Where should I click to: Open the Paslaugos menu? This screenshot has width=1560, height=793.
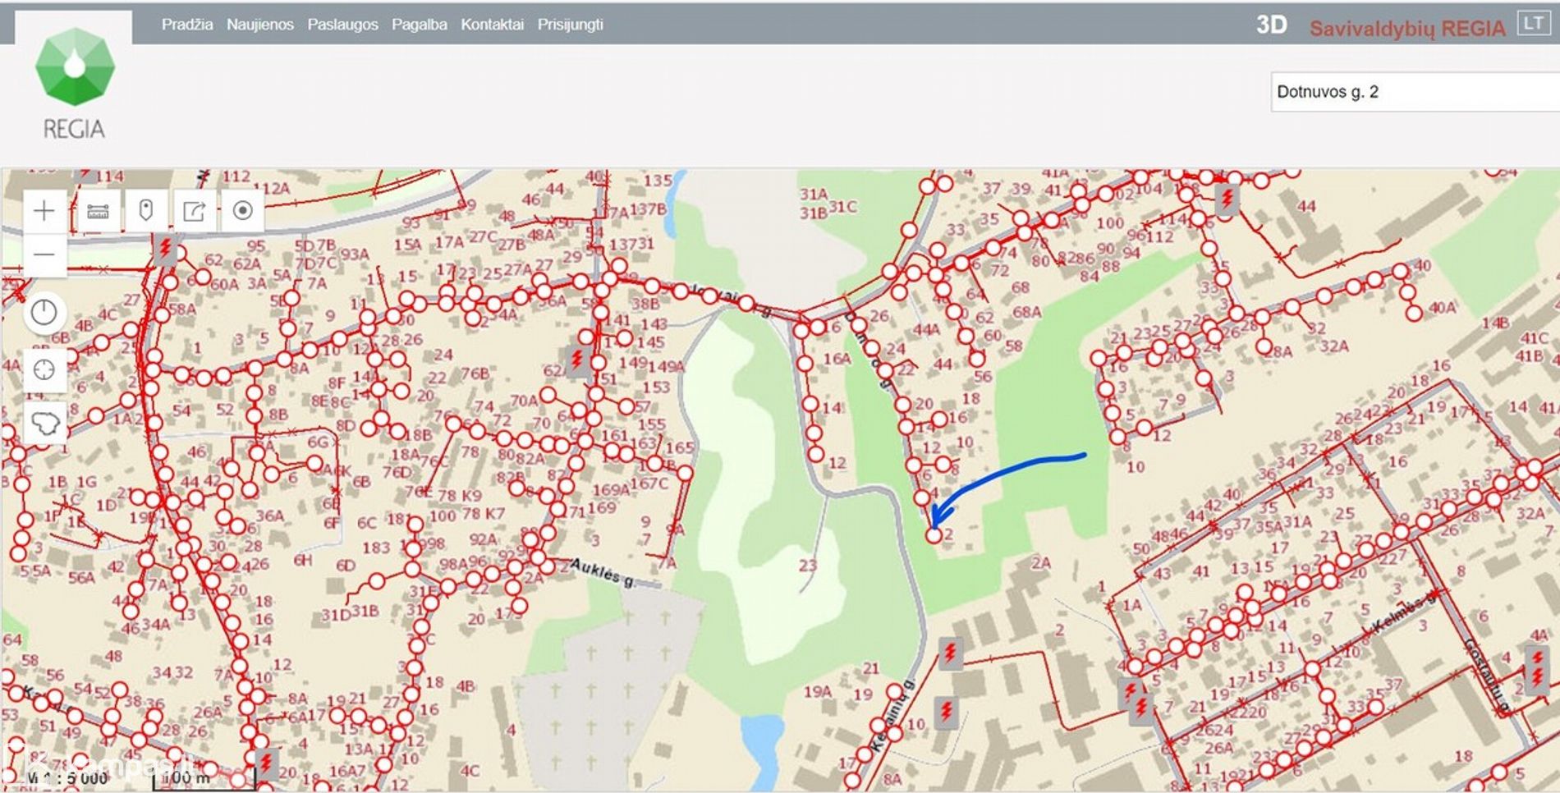point(342,25)
